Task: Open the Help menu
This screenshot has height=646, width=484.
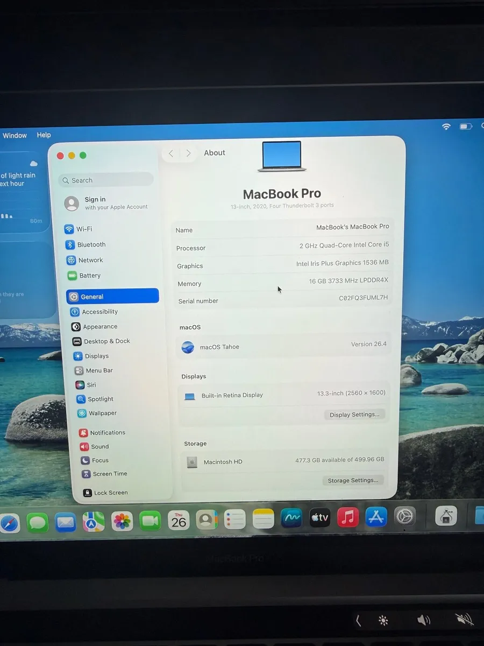Action: tap(44, 135)
